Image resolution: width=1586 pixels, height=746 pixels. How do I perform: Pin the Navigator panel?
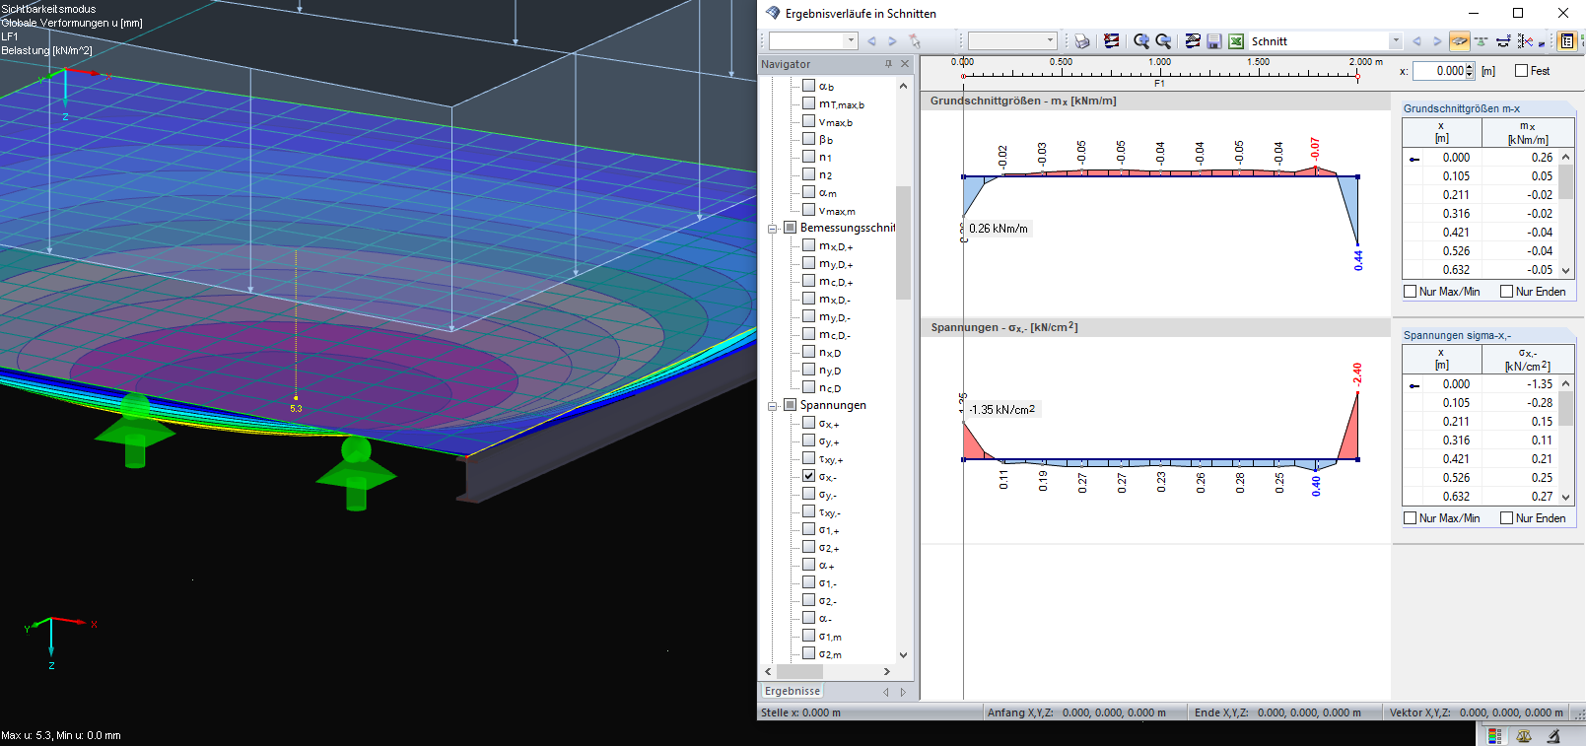pyautogui.click(x=888, y=64)
